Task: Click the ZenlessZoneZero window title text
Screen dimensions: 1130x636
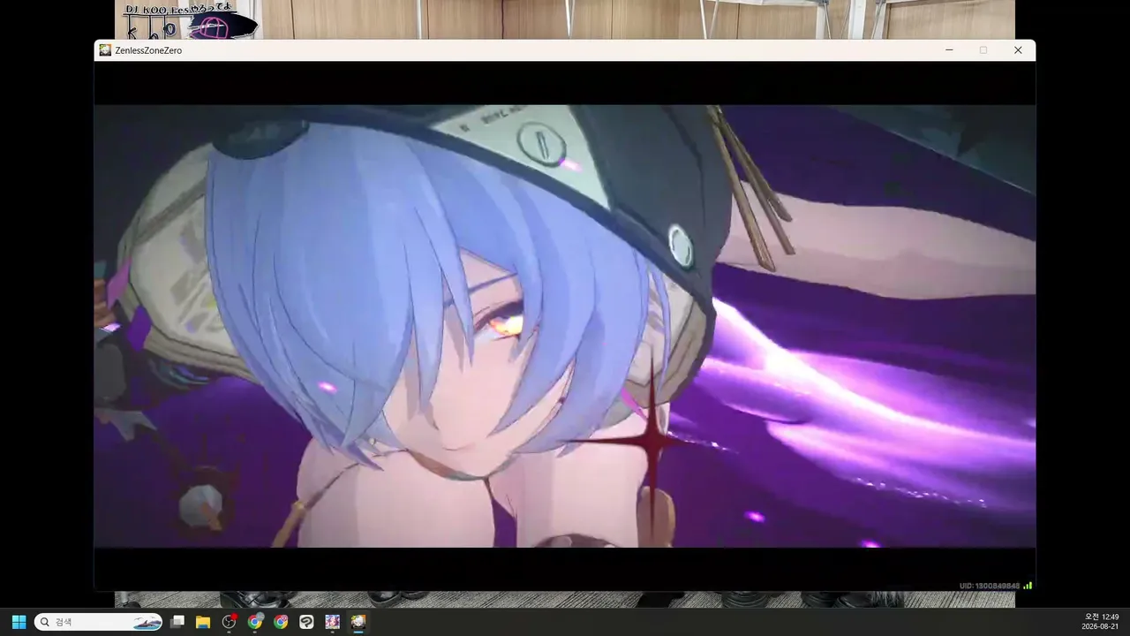Action: click(x=148, y=50)
